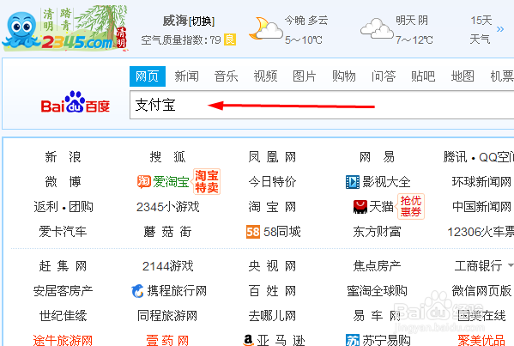Open the 今日特价 link

click(x=272, y=182)
